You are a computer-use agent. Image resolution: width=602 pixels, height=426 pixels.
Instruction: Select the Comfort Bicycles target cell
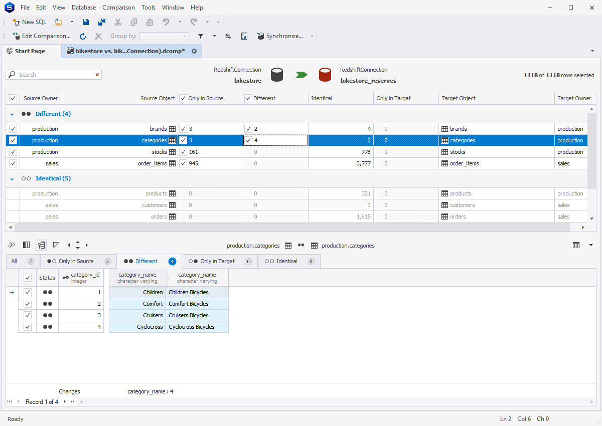[197, 304]
